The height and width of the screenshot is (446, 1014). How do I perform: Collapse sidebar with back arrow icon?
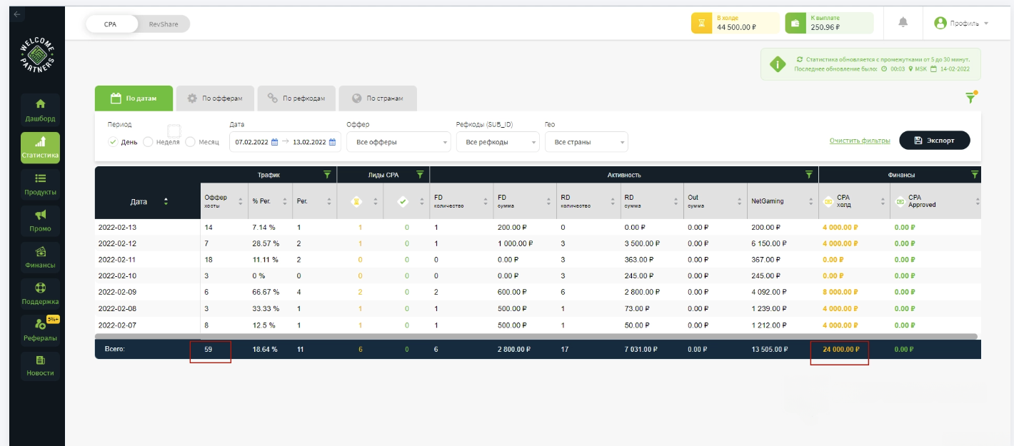coord(17,14)
